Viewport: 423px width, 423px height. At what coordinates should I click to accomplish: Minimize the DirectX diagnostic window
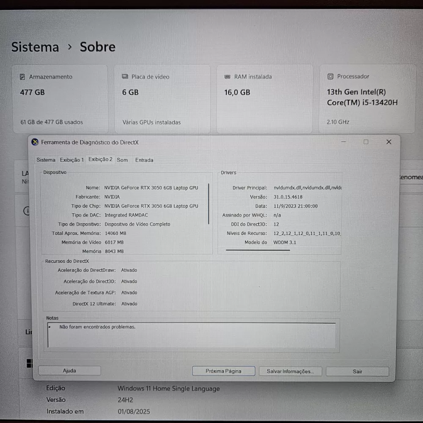(343, 142)
